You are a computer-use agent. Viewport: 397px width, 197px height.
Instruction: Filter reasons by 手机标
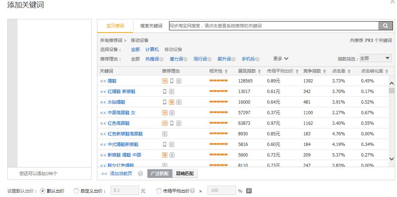[248, 59]
